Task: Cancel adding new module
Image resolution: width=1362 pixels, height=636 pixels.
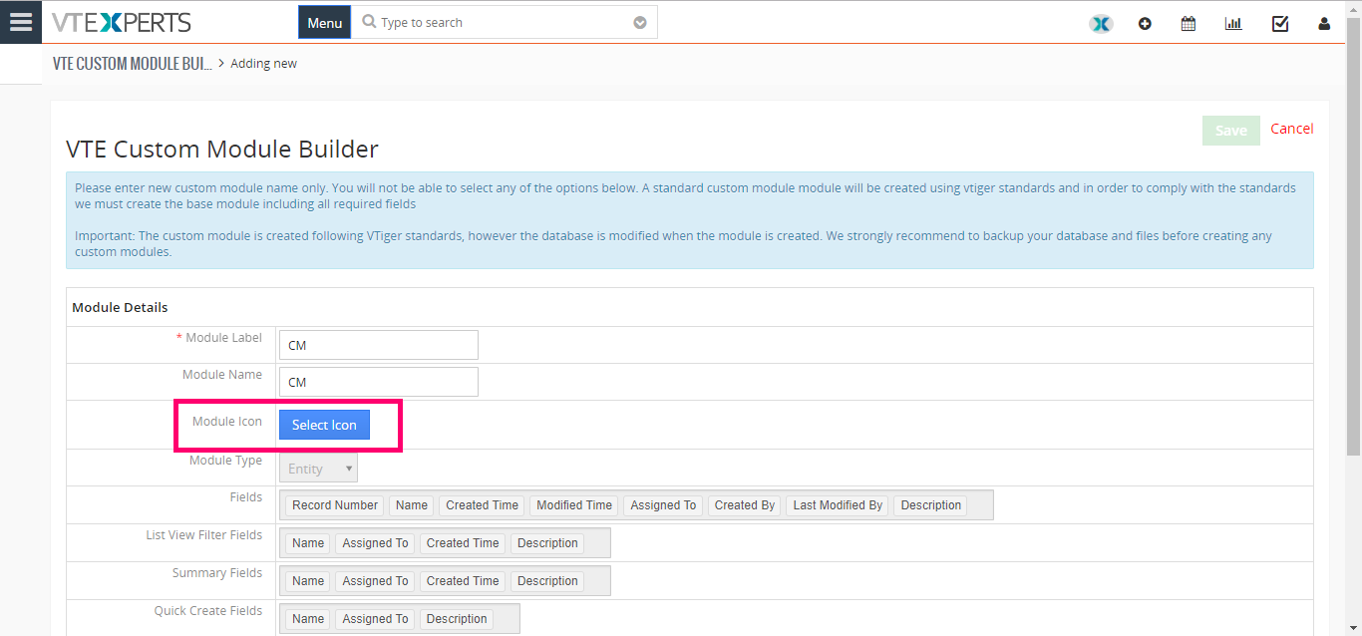Action: pos(1292,129)
